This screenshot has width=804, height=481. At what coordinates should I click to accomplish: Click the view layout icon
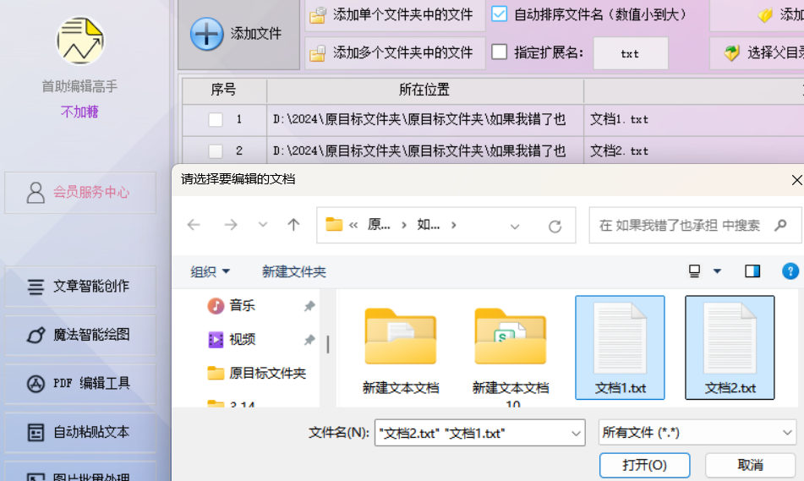(x=694, y=271)
